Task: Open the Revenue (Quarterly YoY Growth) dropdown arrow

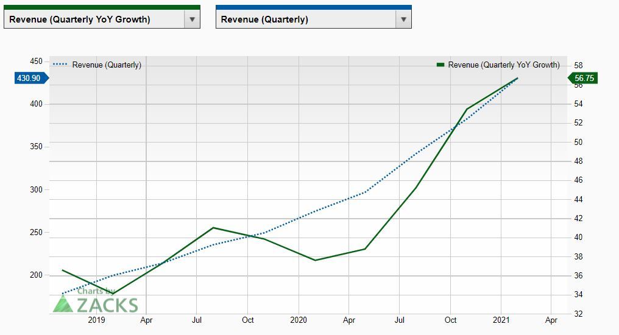Action: 192,19
